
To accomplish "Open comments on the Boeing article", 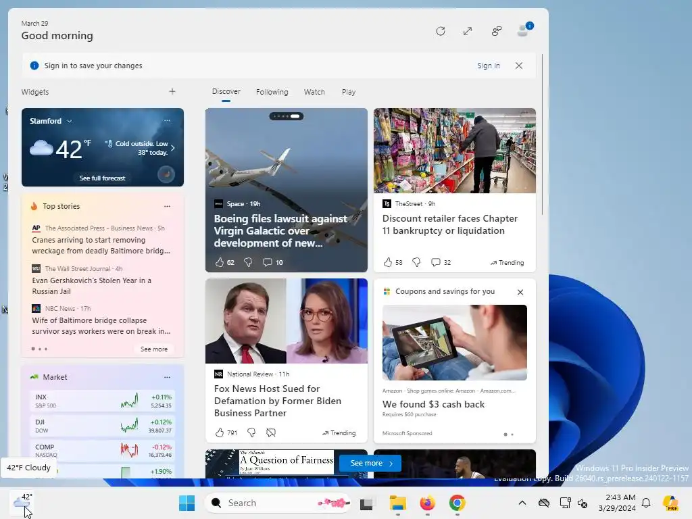I will [273, 262].
